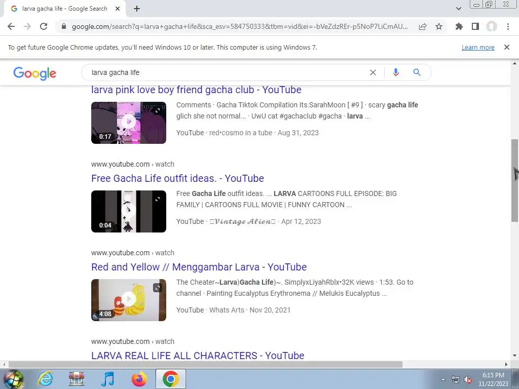The height and width of the screenshot is (389, 519).
Task: Launch Internet Explorer from the taskbar
Action: click(45, 379)
